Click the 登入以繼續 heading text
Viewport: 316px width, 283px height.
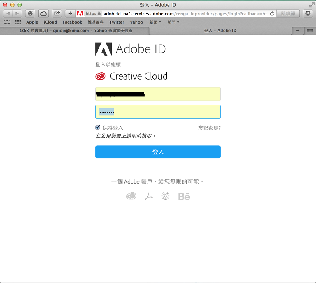click(108, 64)
